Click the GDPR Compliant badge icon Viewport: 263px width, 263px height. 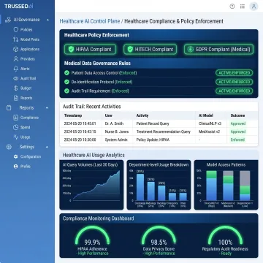click(x=191, y=50)
